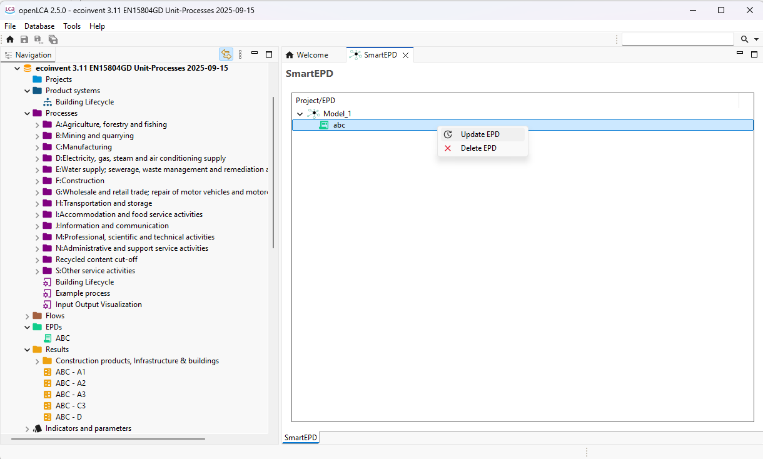
Task: Switch to the Welcome tab
Action: (311, 55)
